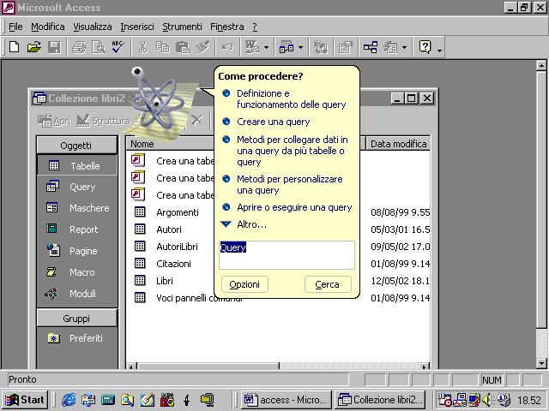The width and height of the screenshot is (549, 411).
Task: Click the Relationships toolbar icon
Action: pos(370,47)
